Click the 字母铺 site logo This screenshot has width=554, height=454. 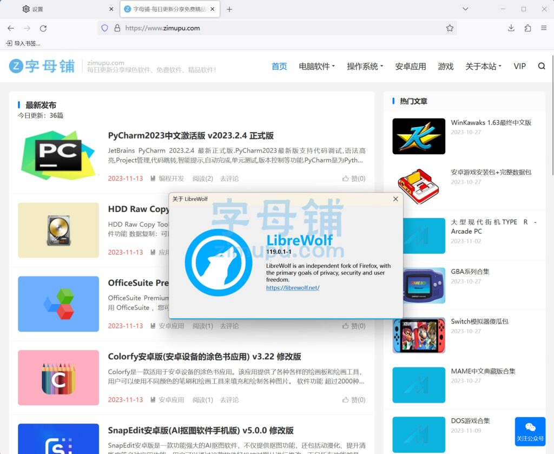(x=42, y=66)
